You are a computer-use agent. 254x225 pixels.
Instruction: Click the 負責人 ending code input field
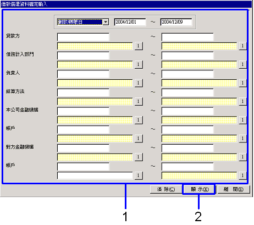[187, 74]
